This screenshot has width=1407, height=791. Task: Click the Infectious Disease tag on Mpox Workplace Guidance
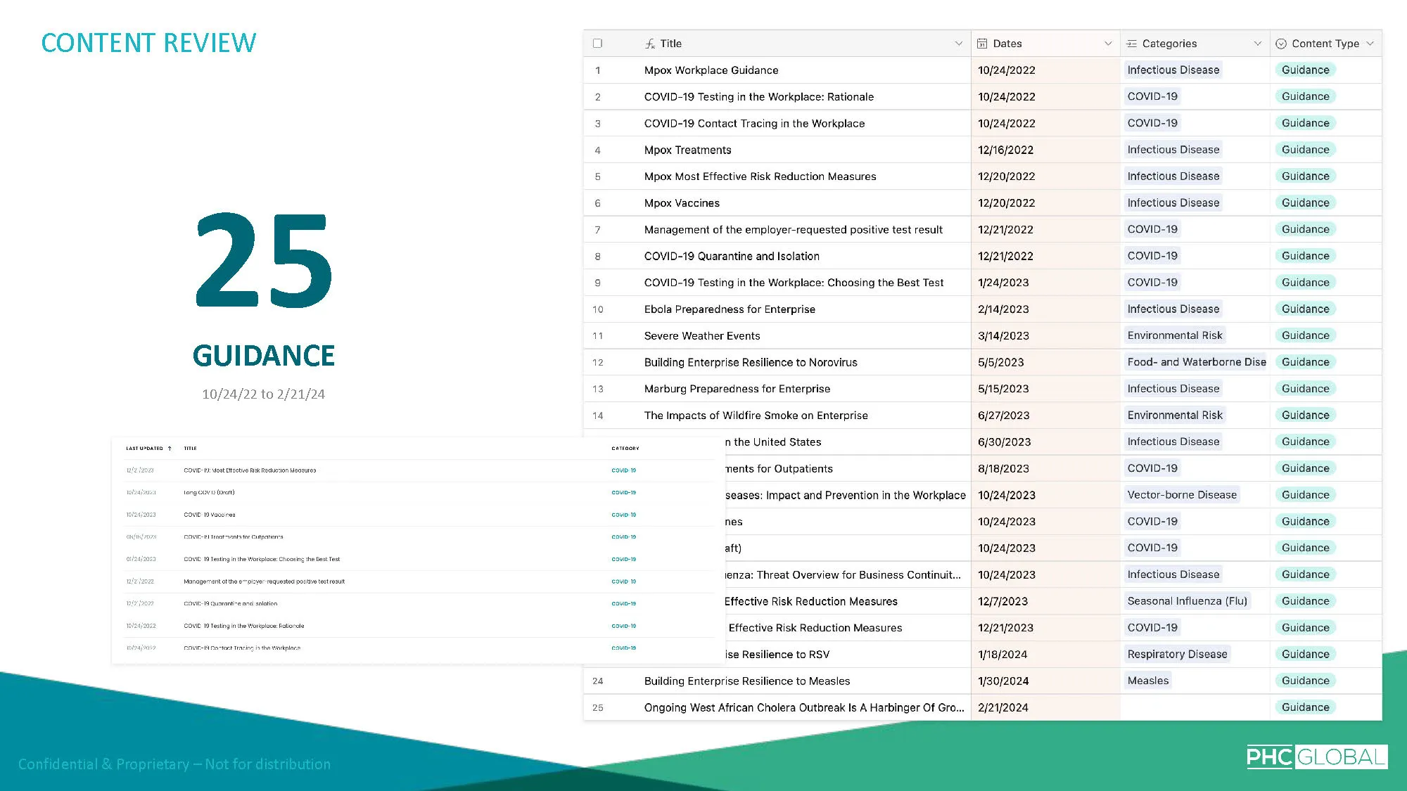[1173, 70]
